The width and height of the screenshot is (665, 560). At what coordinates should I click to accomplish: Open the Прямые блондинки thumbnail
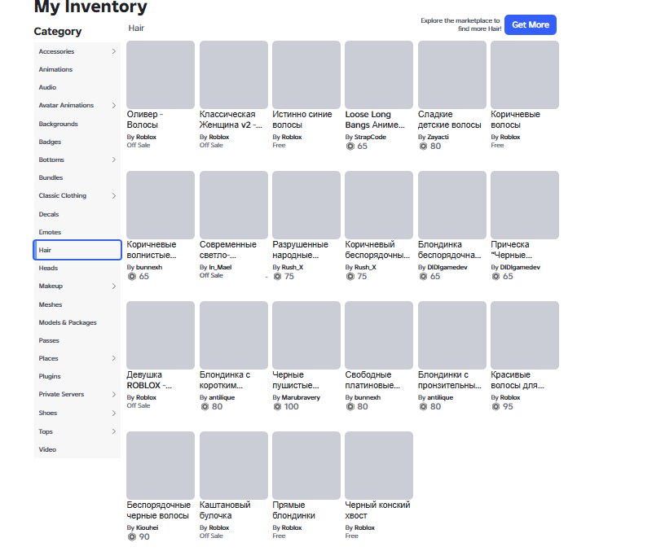click(306, 466)
